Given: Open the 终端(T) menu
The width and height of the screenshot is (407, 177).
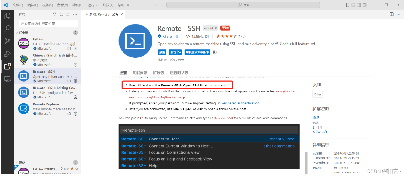Looking at the screenshot, I should [108, 5].
